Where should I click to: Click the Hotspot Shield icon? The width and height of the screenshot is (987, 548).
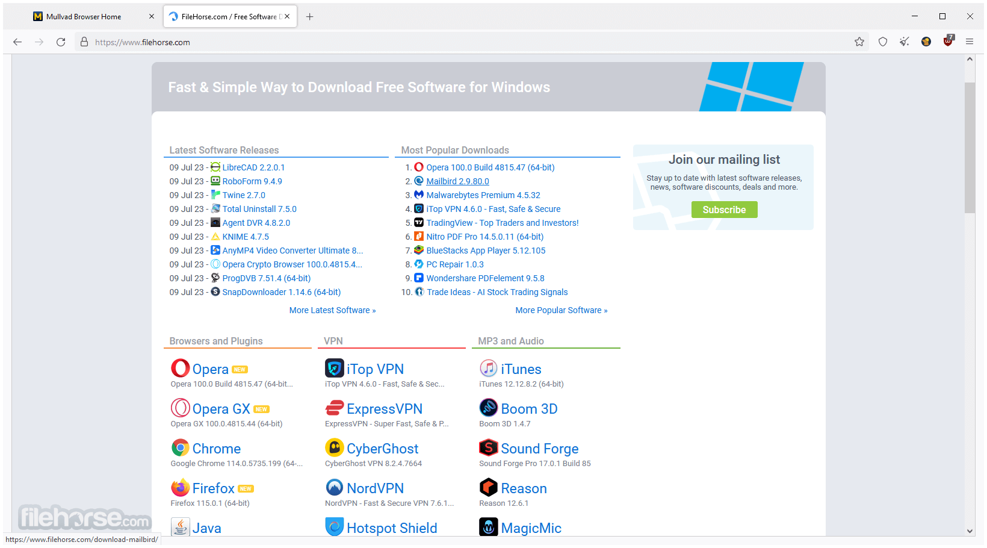335,527
